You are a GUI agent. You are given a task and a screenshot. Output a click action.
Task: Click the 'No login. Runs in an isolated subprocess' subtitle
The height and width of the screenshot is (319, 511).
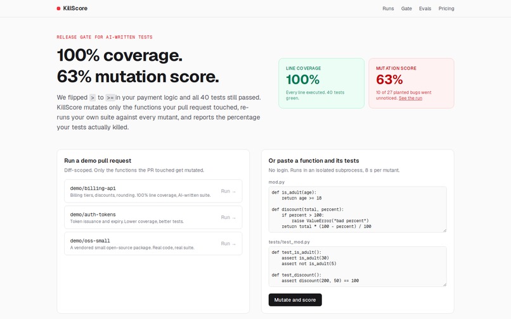[334, 170]
